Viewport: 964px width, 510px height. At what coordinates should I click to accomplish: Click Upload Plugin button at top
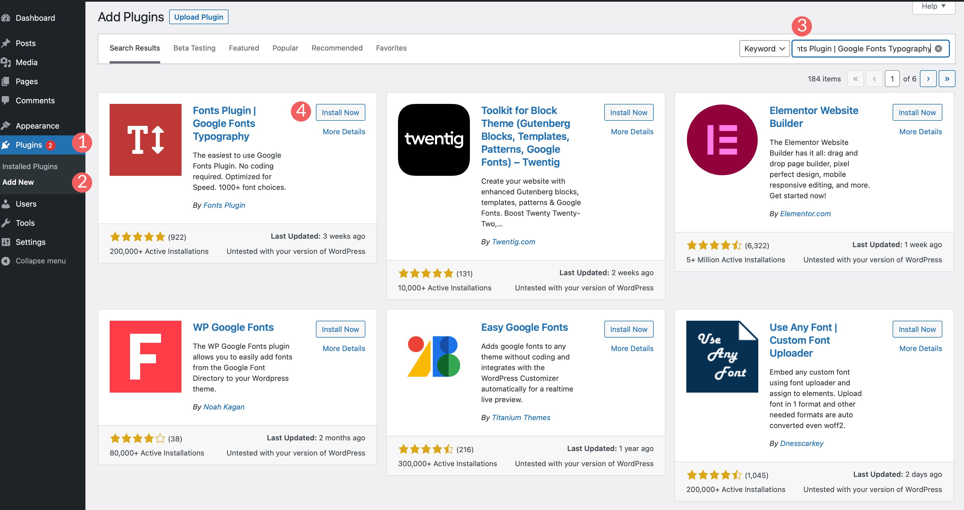click(x=199, y=17)
